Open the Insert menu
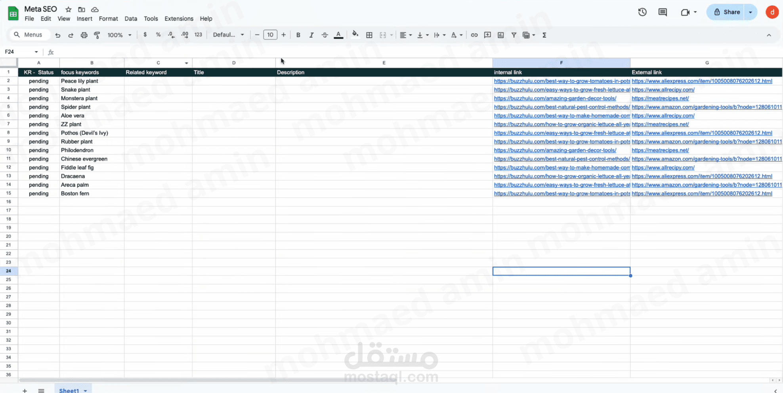Image resolution: width=783 pixels, height=393 pixels. (x=84, y=19)
